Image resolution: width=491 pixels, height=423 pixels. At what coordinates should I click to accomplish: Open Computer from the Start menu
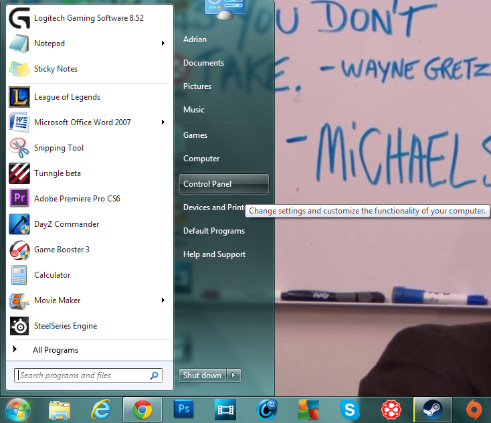(x=201, y=159)
